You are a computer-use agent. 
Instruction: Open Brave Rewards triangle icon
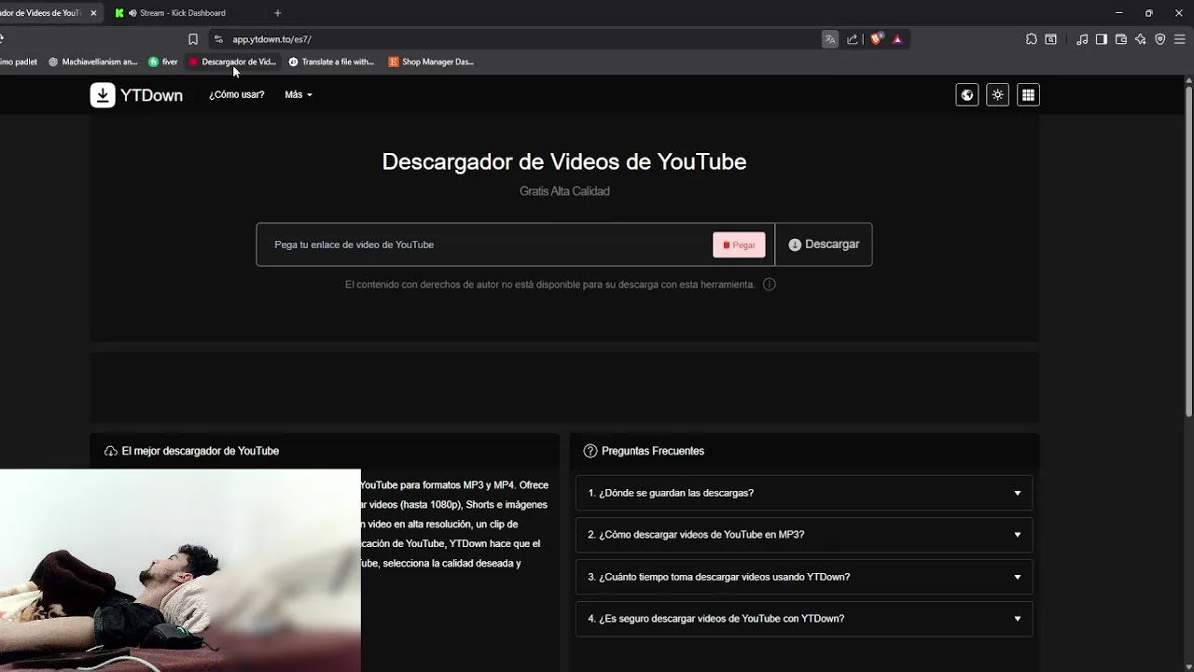tap(897, 39)
